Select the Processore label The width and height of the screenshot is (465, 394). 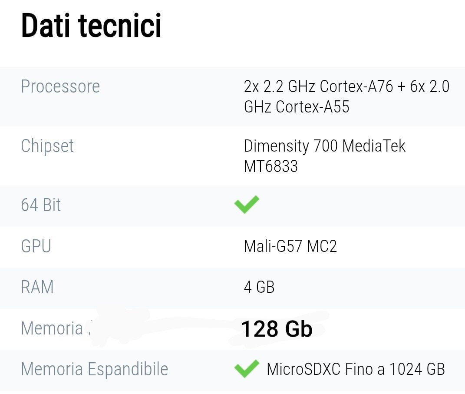[x=60, y=86]
